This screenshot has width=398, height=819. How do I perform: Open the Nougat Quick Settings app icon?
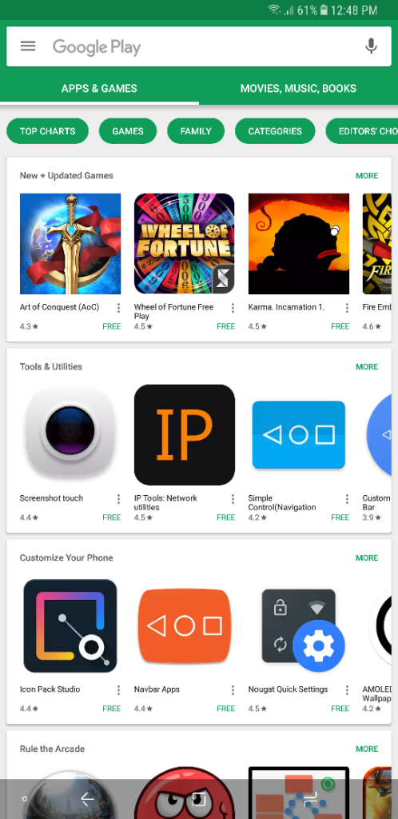(298, 625)
